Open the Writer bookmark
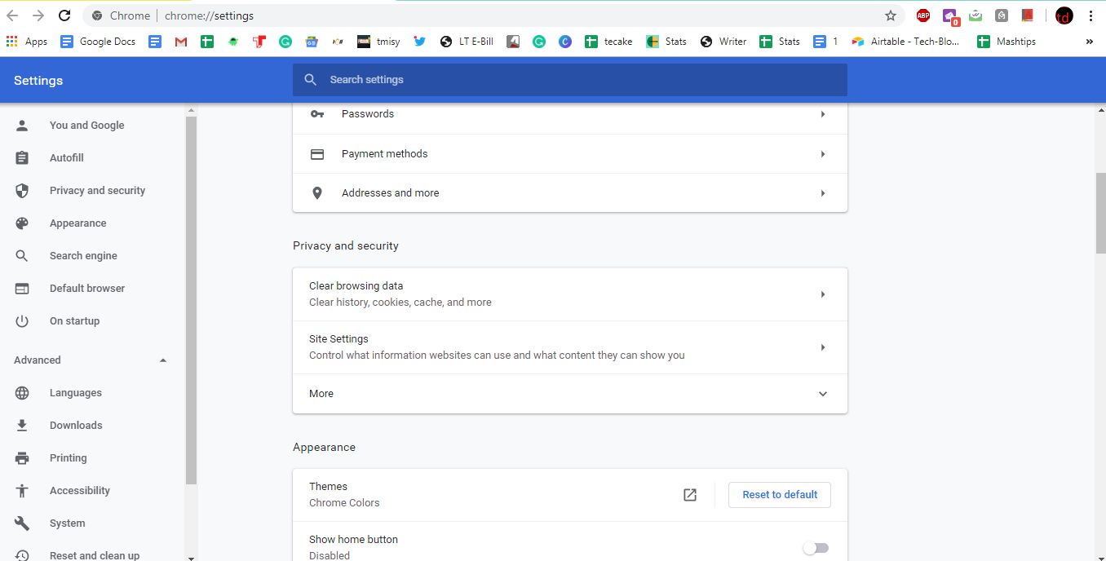This screenshot has width=1106, height=561. coord(723,42)
